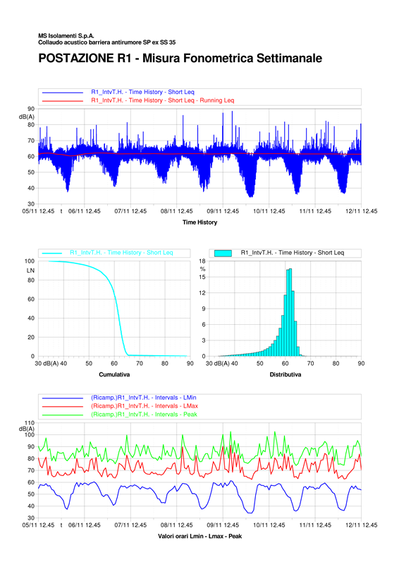
Task: Click the MS Isolamenti S.p.A. header text
Action: coord(66,36)
